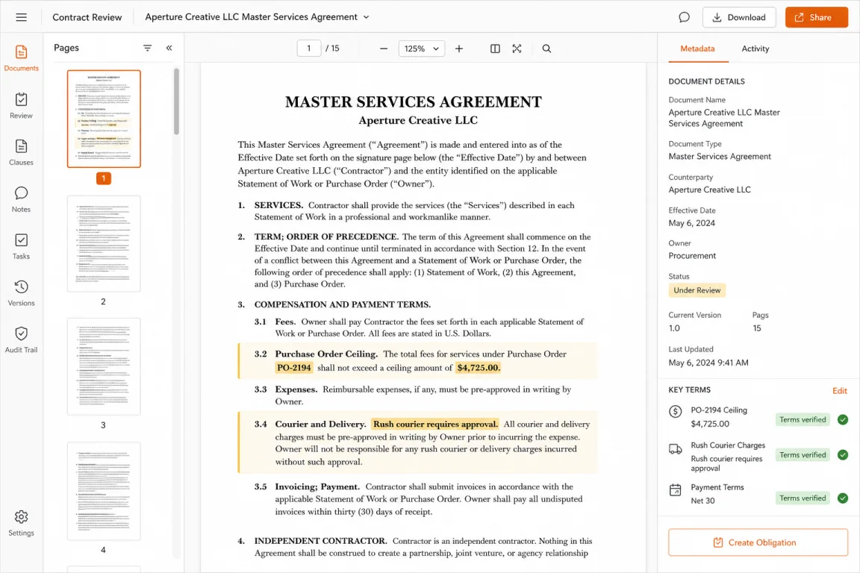Open the Notes section

click(21, 200)
